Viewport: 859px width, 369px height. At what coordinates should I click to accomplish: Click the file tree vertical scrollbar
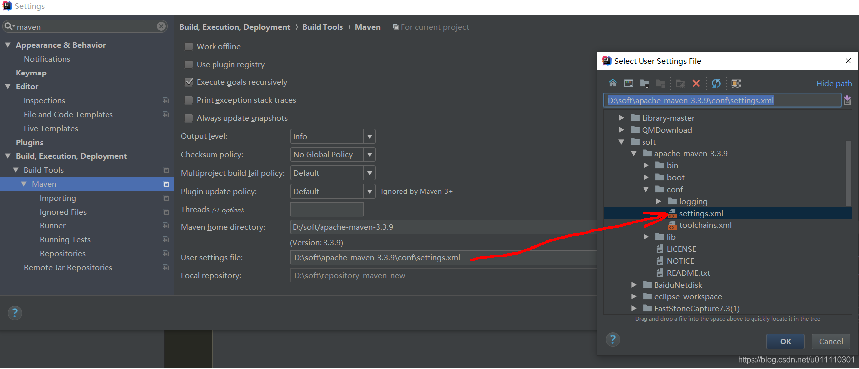(849, 173)
